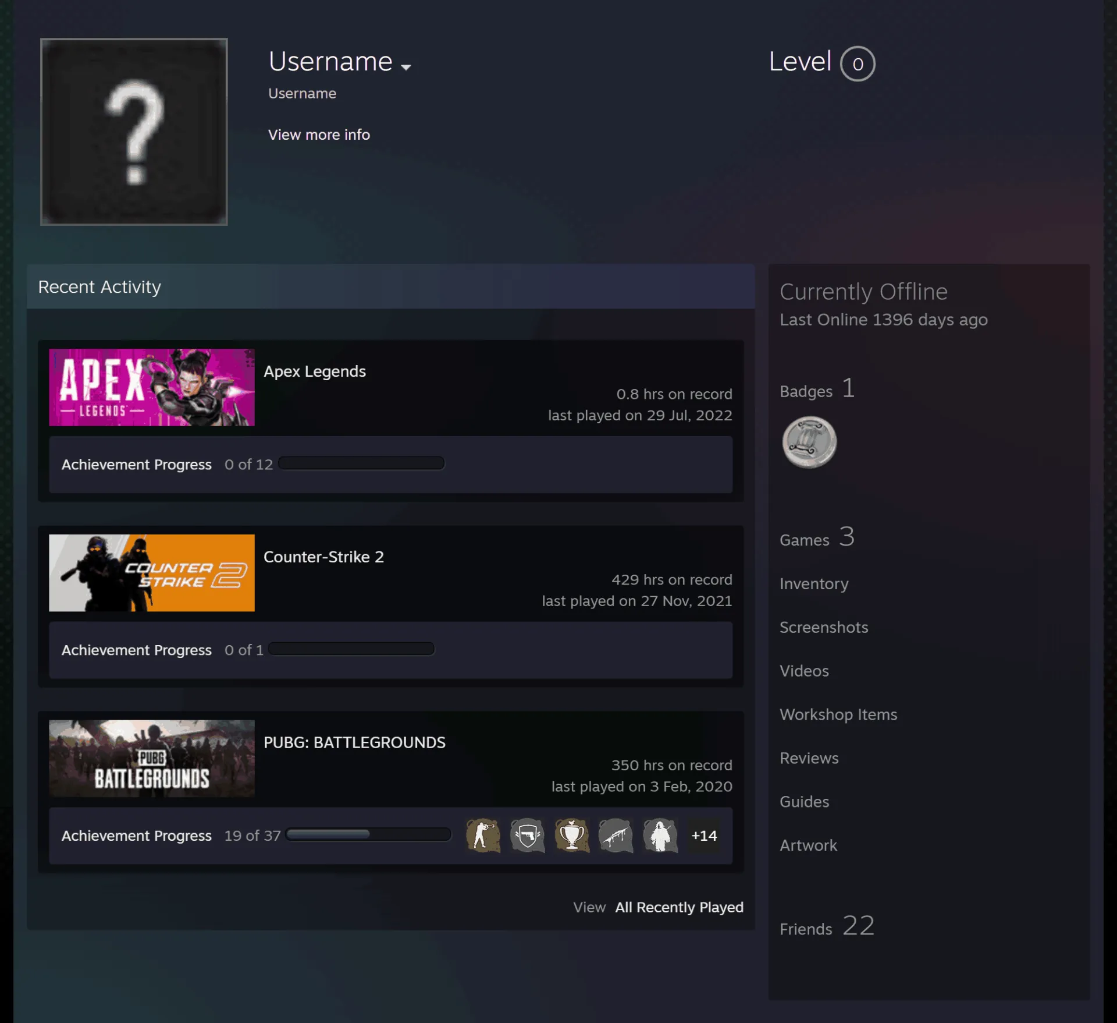Open the Counter-Strike 2 title link
The height and width of the screenshot is (1023, 1117).
click(323, 557)
